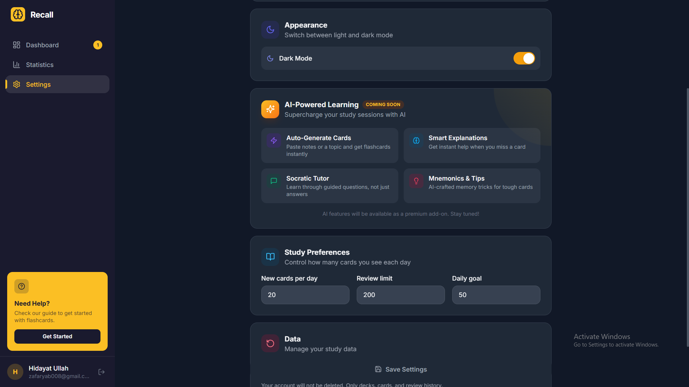Click the chat bubble icon on Socratic Tutor
This screenshot has width=689, height=387.
point(273,181)
